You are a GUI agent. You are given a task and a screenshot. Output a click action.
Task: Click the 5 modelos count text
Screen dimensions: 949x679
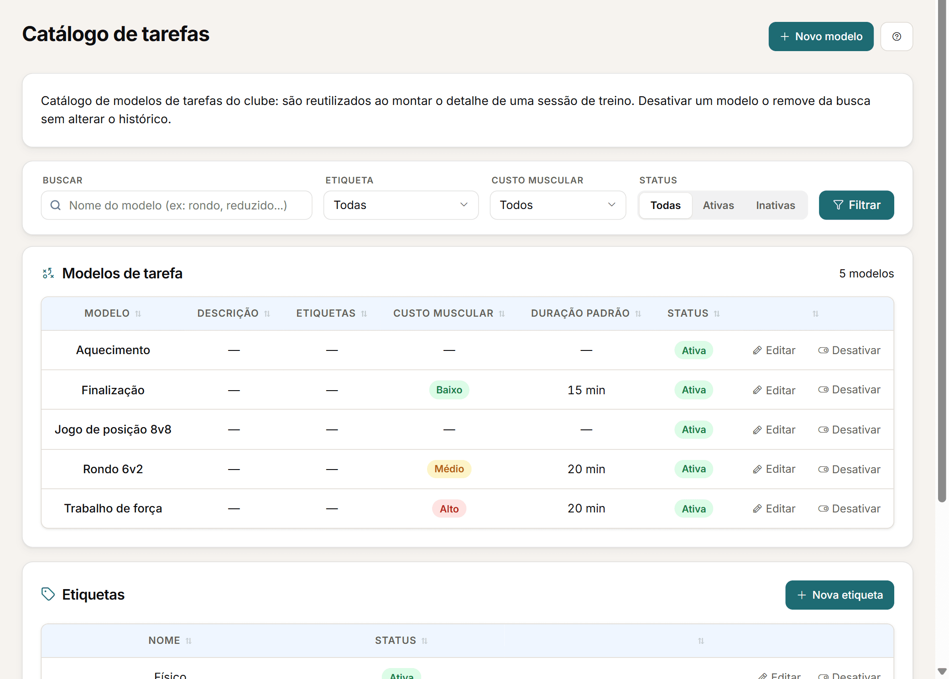click(866, 274)
